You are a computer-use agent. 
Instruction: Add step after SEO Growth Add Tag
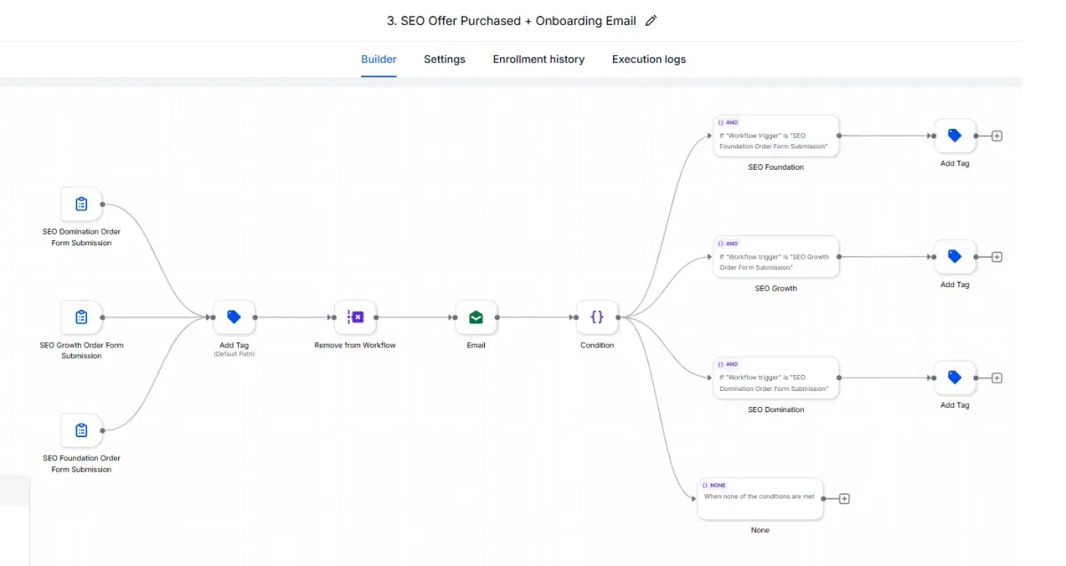tap(997, 257)
